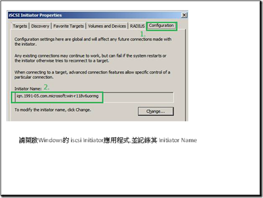The height and width of the screenshot is (198, 263).
Task: Click 'iscsi Initiator' in the Chinese caption
Action: point(87,140)
